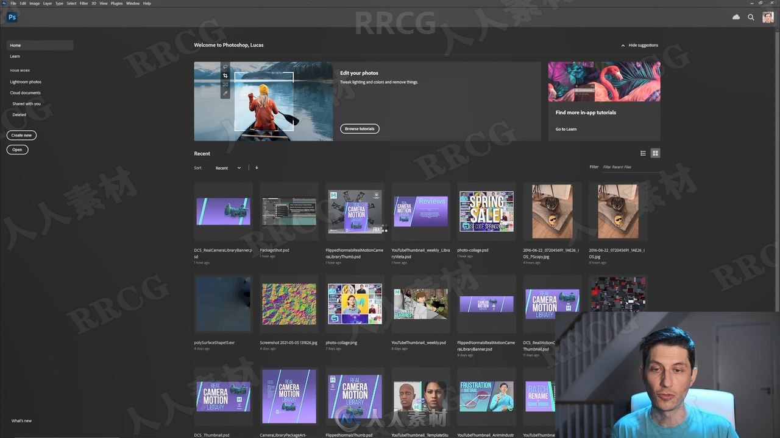Open the Edit menu
This screenshot has width=780, height=438.
coord(23,3)
